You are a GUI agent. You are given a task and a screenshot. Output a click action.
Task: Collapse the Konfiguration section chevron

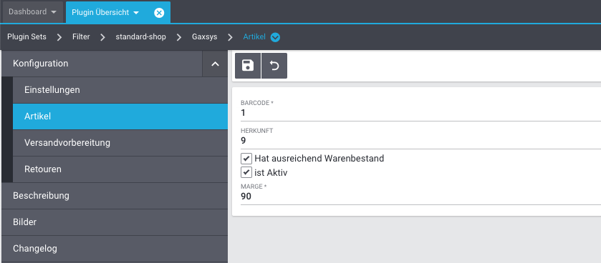[x=215, y=64]
